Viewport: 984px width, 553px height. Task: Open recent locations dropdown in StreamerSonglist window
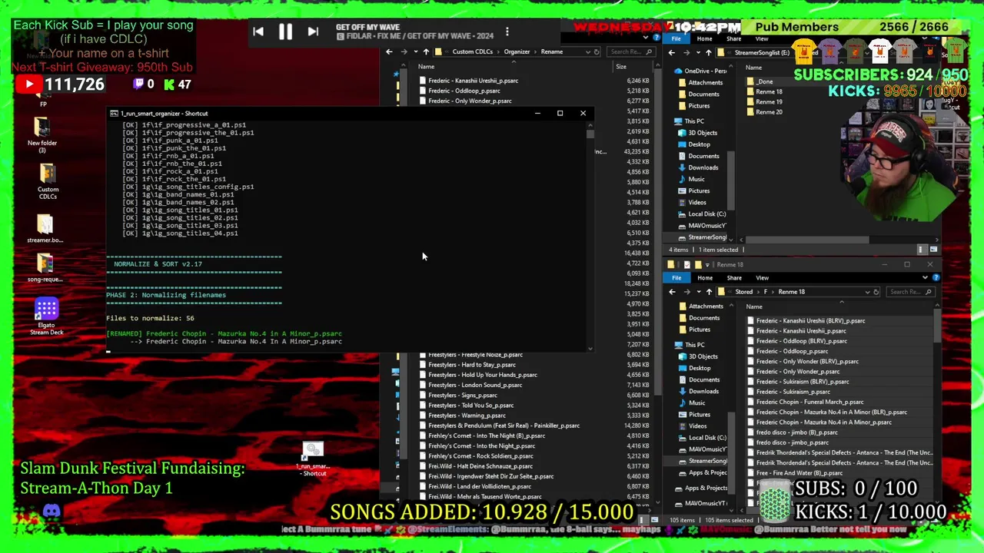pos(697,53)
